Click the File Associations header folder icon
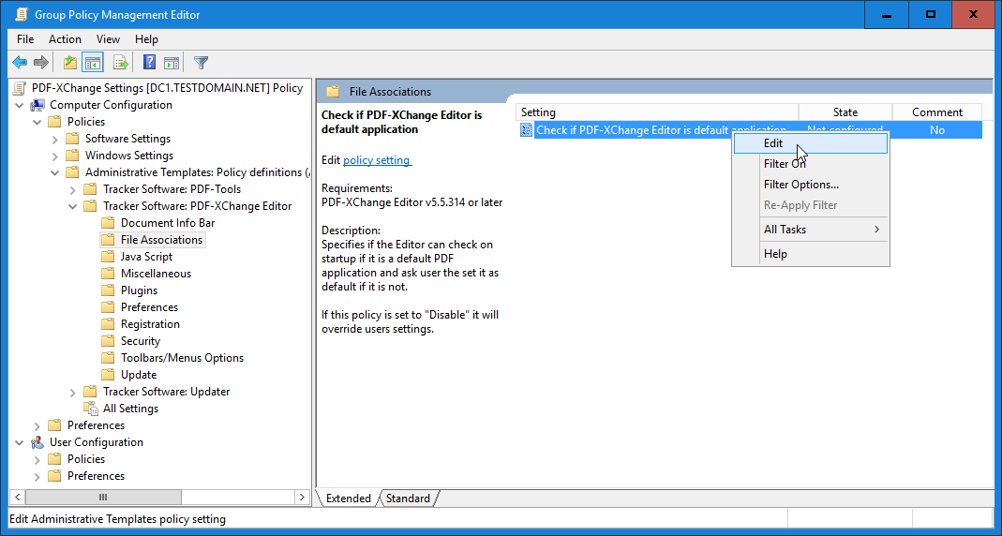Screen dimensions: 1002x536 [x=333, y=91]
